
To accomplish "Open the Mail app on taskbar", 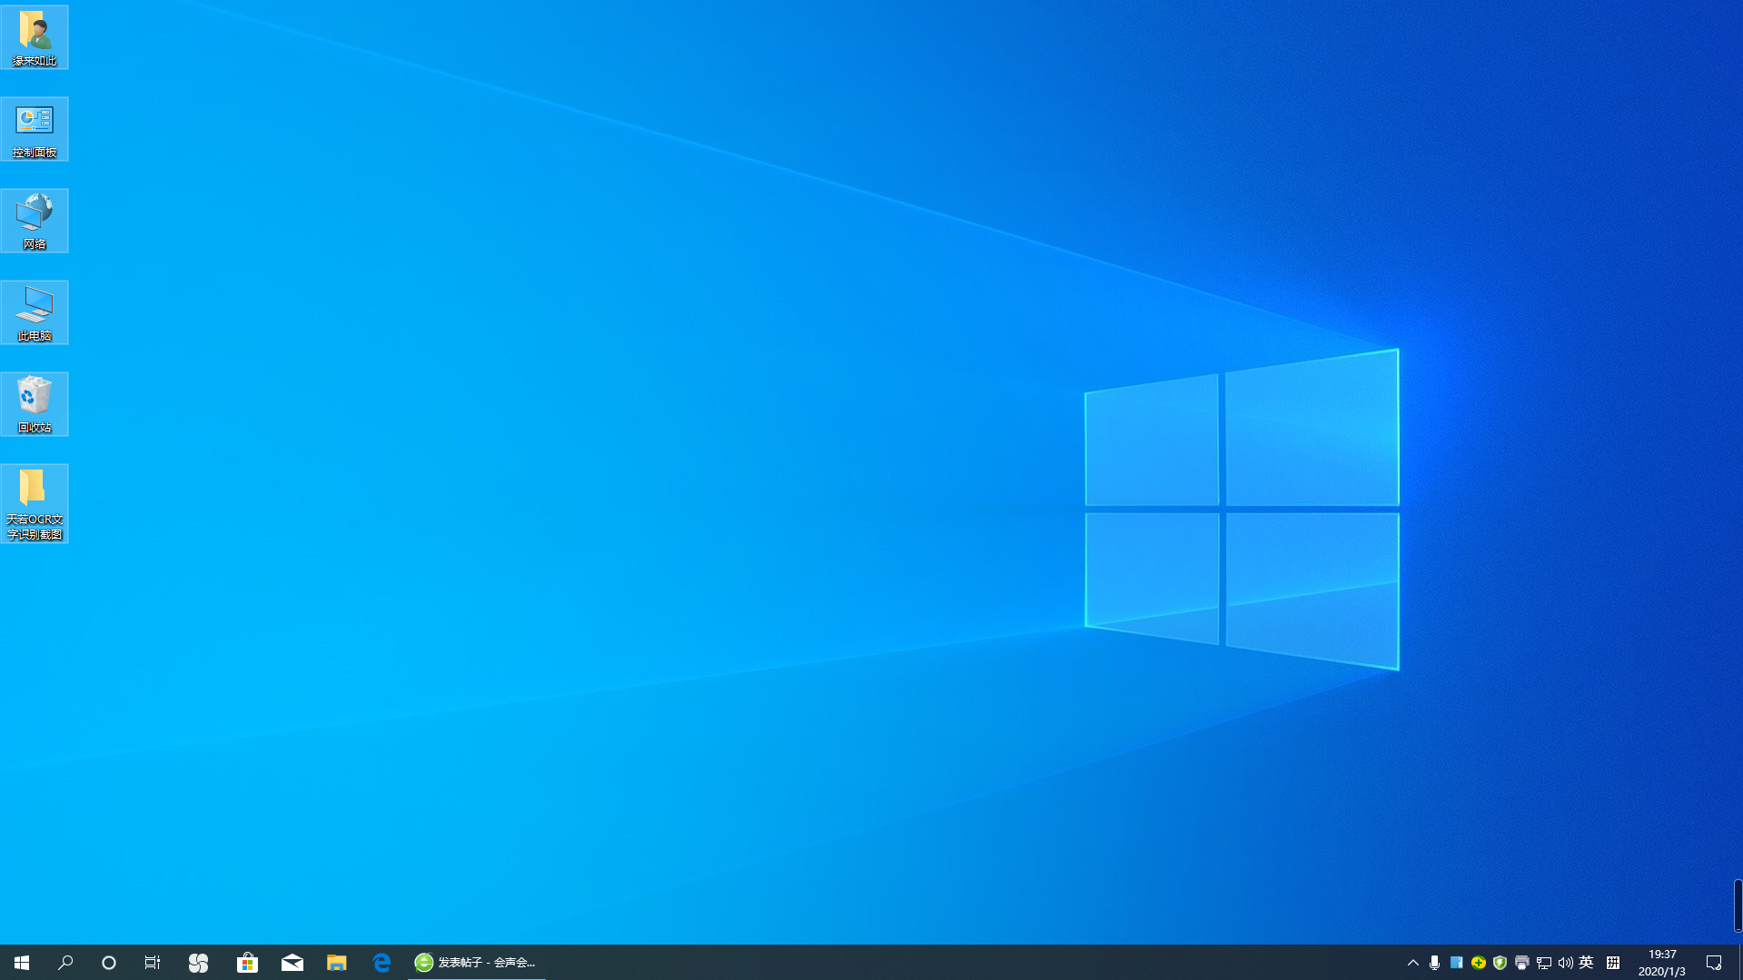I will point(292,963).
